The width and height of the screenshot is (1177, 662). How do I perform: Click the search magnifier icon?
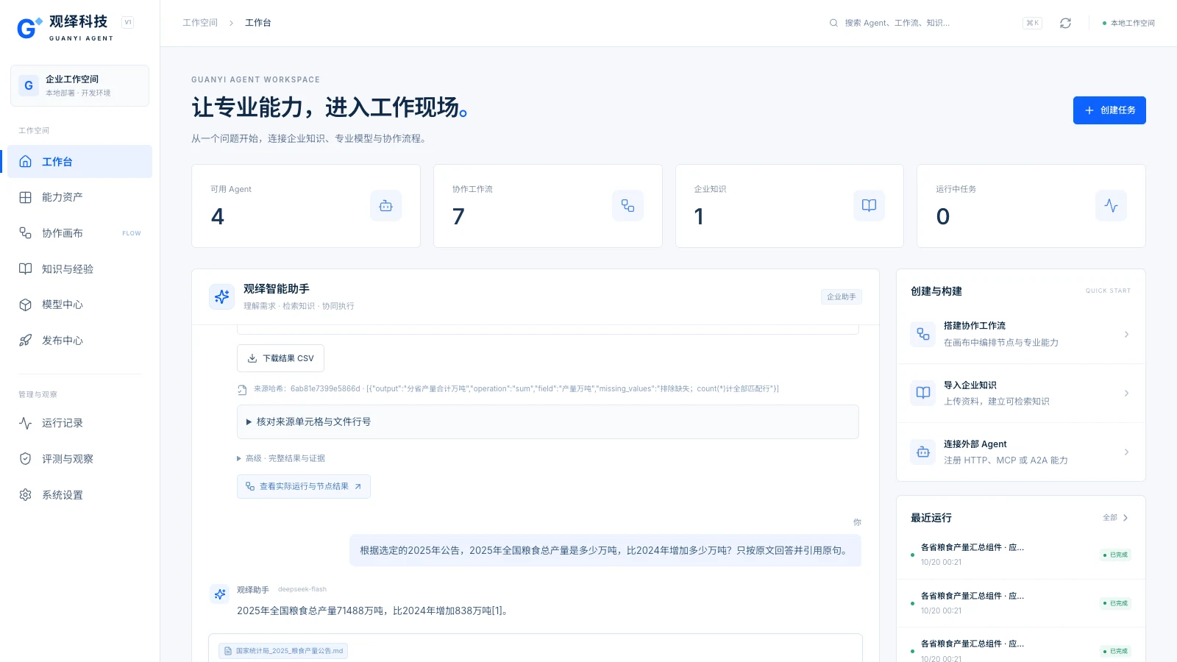click(x=833, y=23)
